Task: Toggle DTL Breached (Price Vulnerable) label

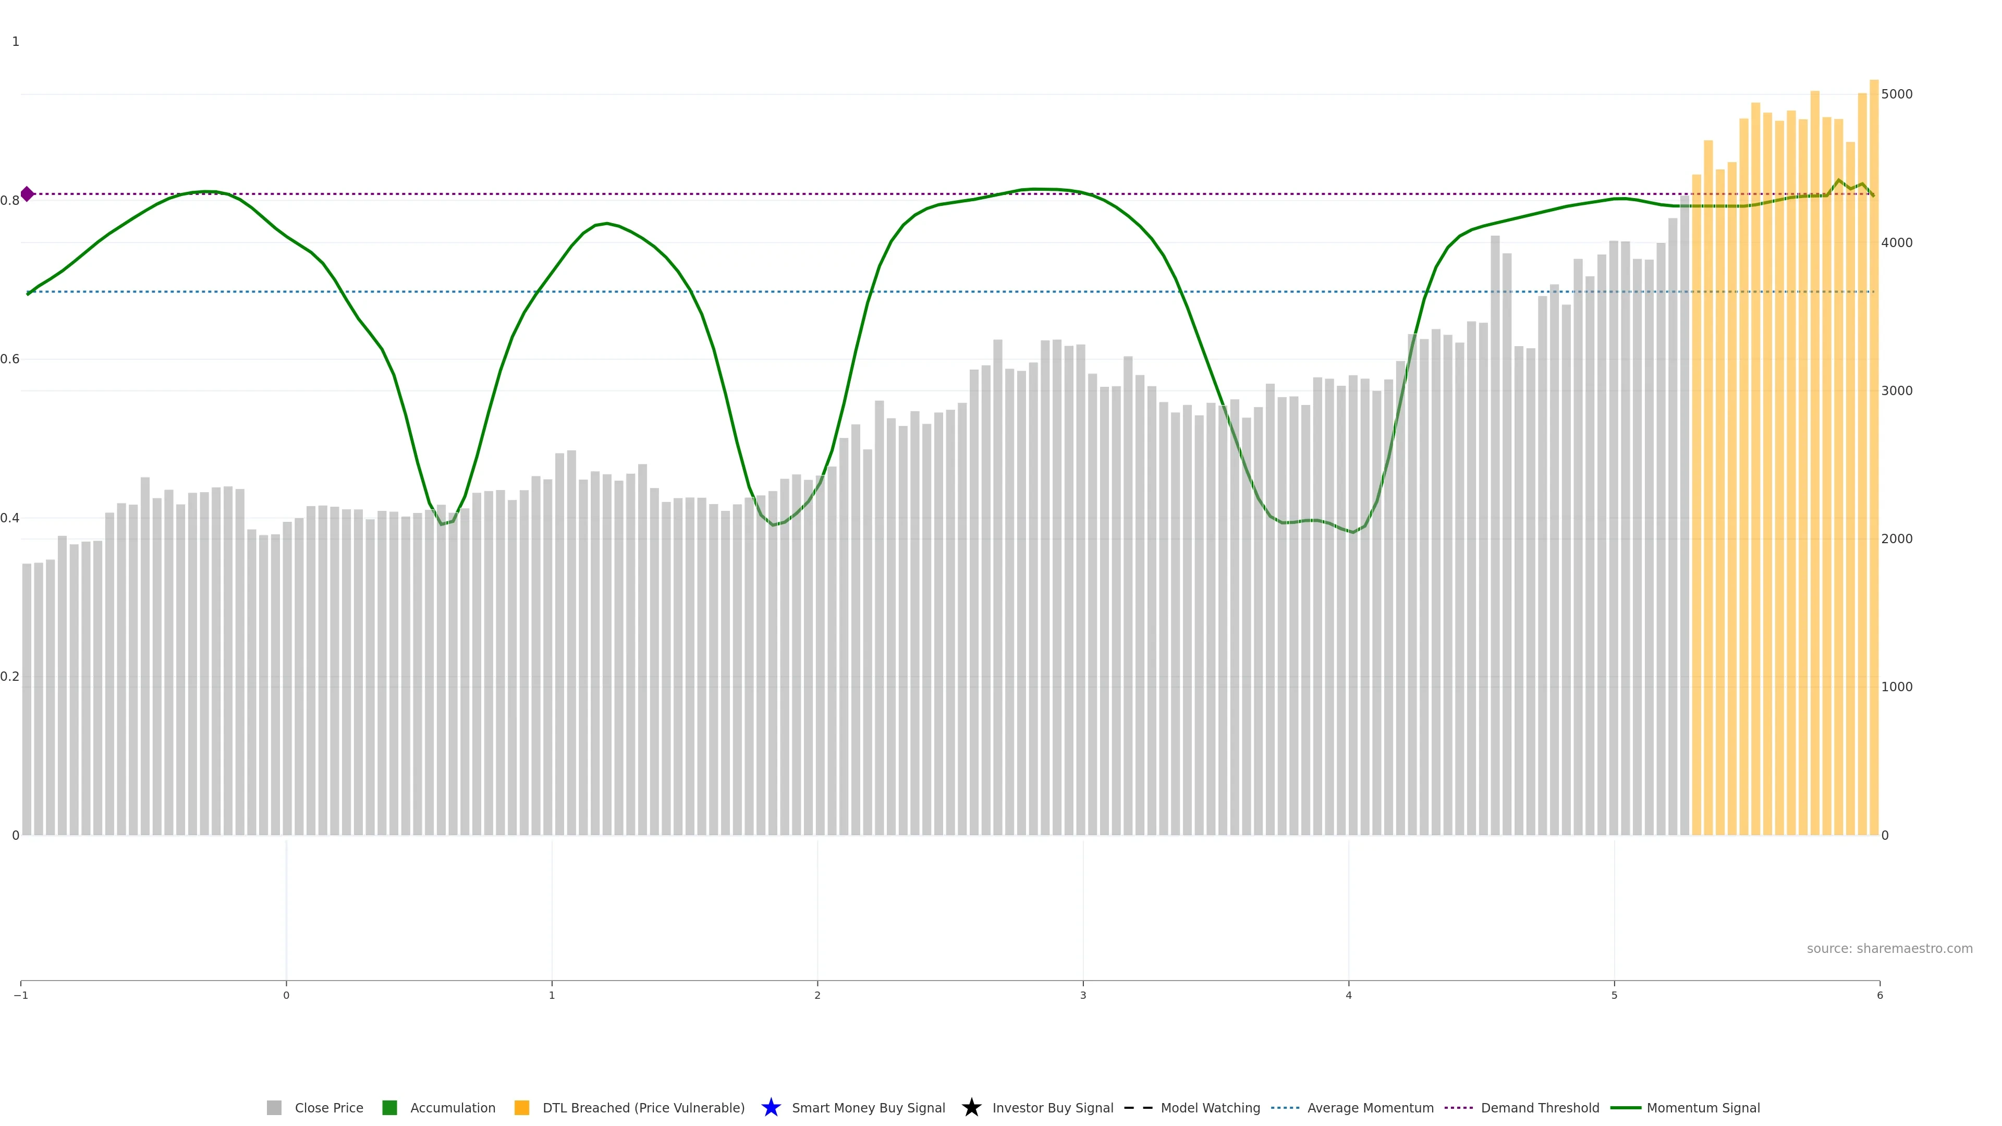Action: [643, 1107]
